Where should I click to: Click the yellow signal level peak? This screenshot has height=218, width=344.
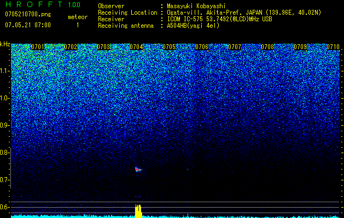(138, 211)
